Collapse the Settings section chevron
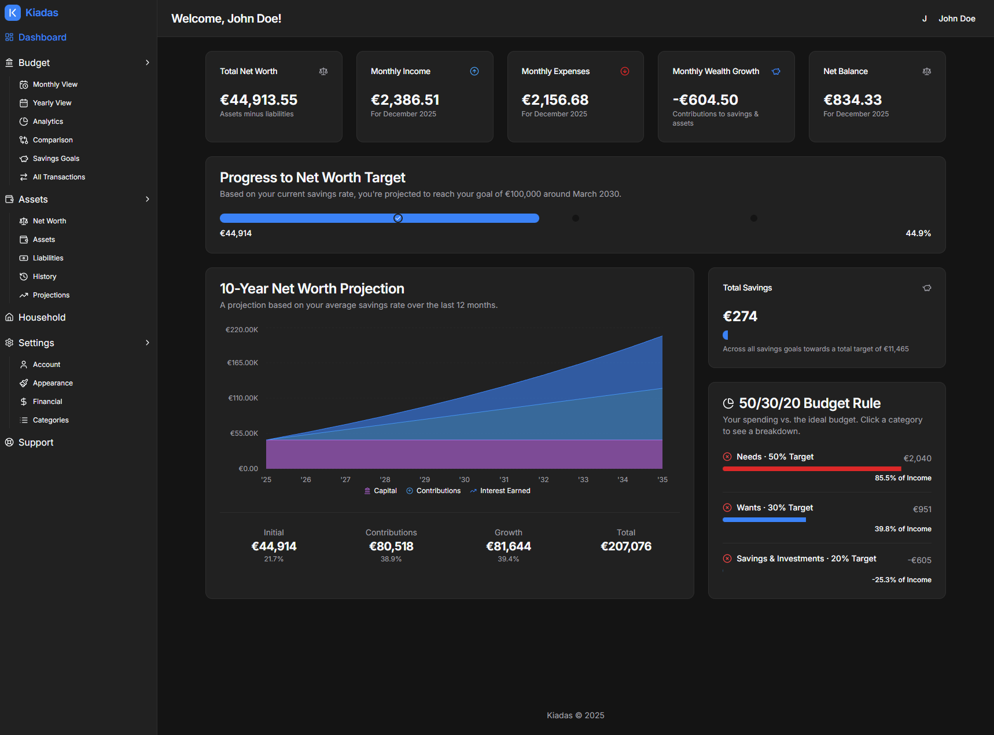Screen dimensions: 994x735 coord(148,343)
